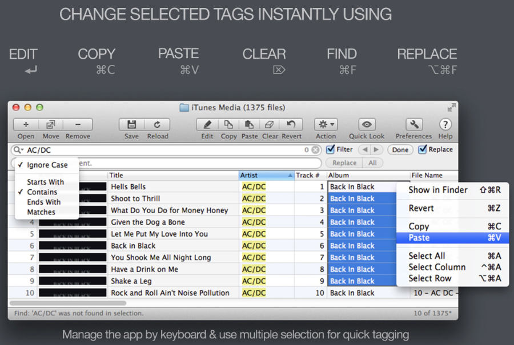Open Quick Look eye icon
This screenshot has height=345, width=514.
(x=367, y=124)
